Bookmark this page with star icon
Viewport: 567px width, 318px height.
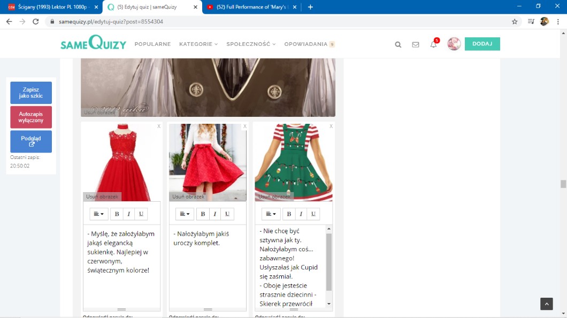coord(515,22)
